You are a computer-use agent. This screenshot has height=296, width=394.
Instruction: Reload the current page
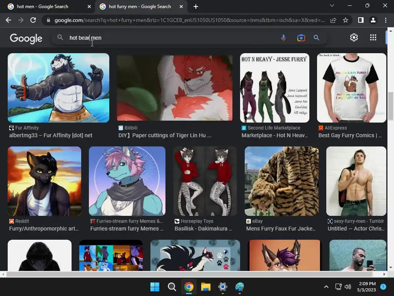(33, 20)
